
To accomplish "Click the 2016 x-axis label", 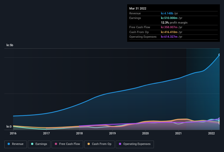I will 13,133.
